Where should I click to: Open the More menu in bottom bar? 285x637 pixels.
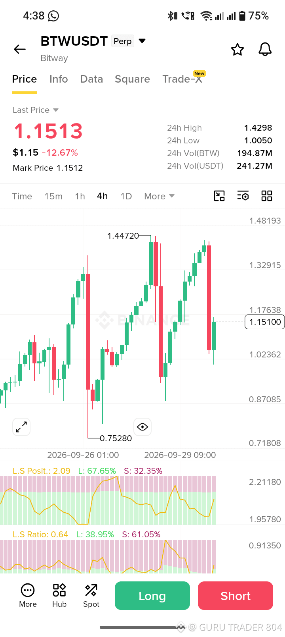coord(28,595)
